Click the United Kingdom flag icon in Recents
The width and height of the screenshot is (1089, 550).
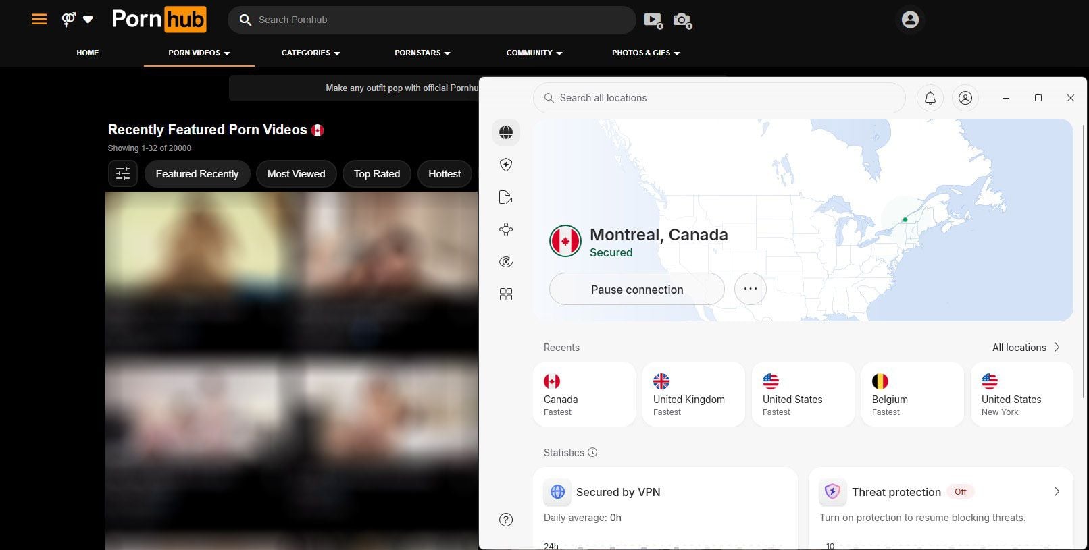tap(661, 381)
